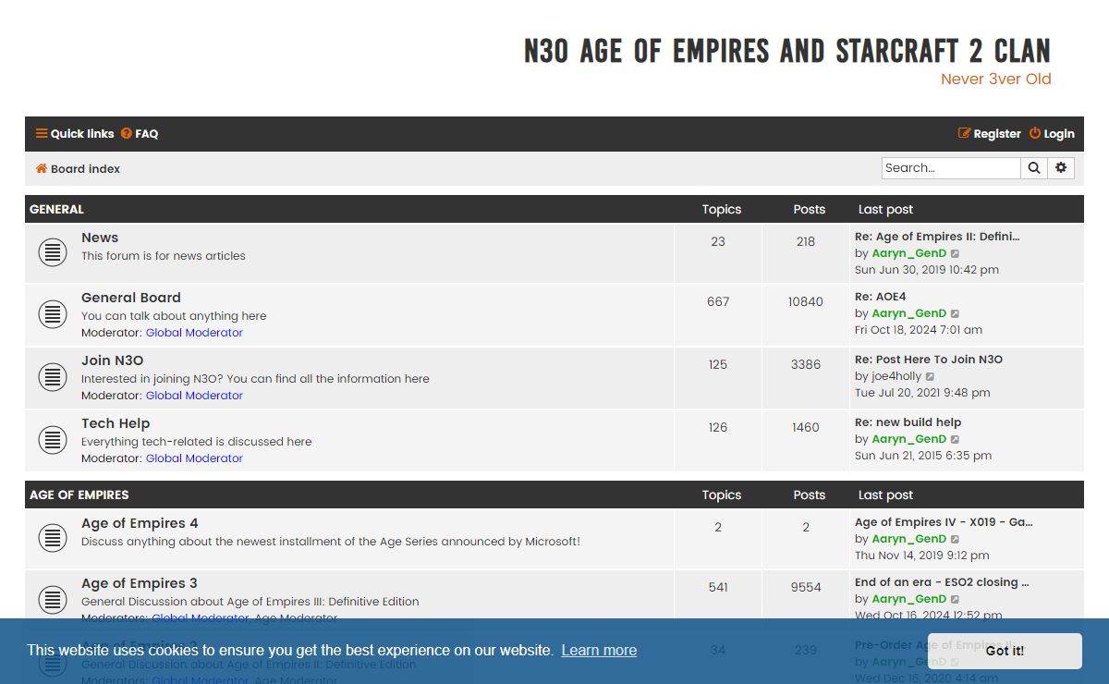Open last post 'End of an era - ESO2 closing …'
This screenshot has width=1109, height=684.
point(942,582)
